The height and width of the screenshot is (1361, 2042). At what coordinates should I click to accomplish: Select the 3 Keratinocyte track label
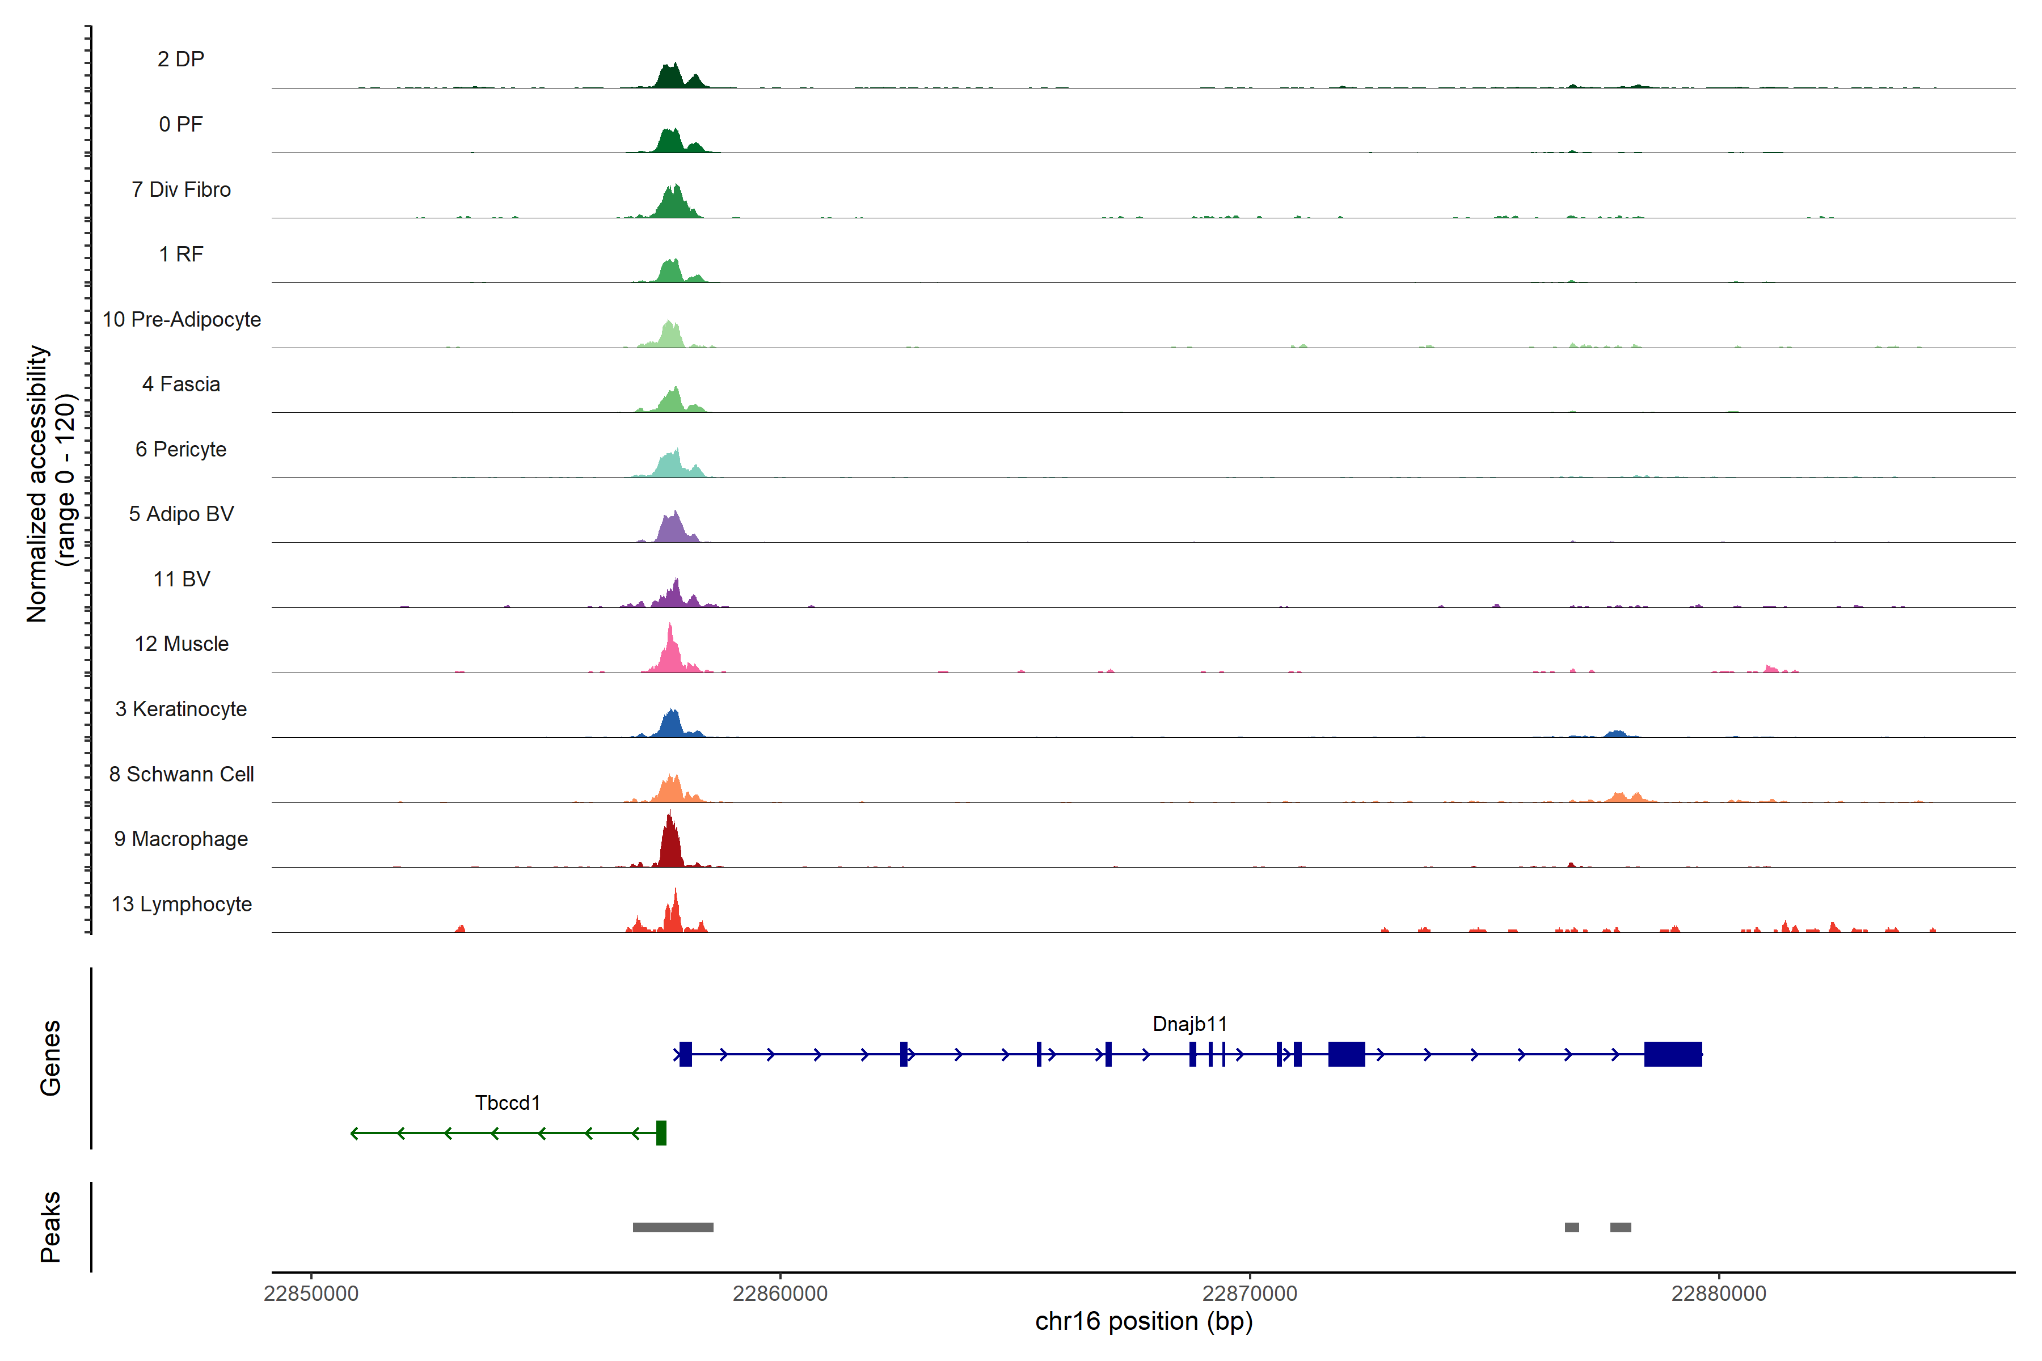point(182,709)
